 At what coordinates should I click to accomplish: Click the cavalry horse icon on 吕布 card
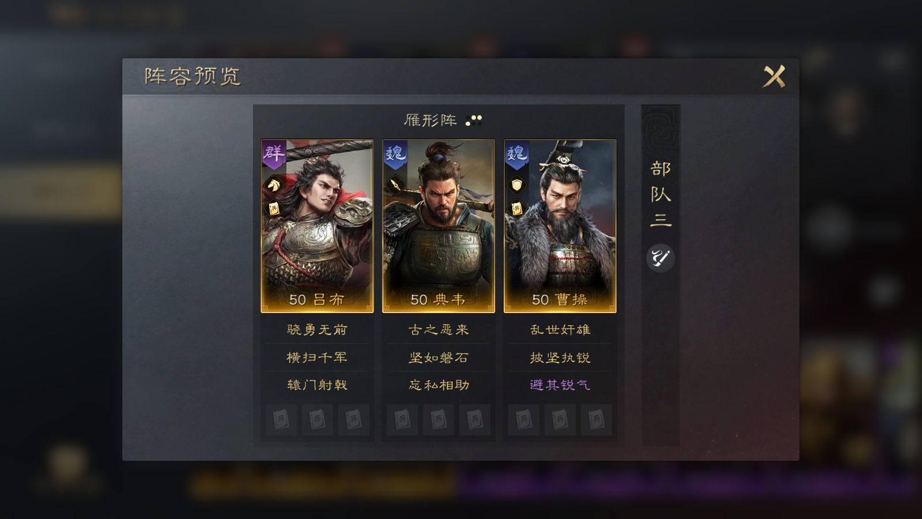click(x=274, y=185)
